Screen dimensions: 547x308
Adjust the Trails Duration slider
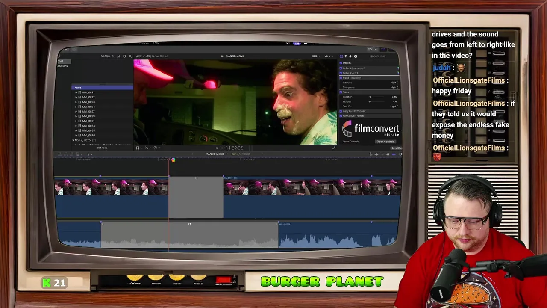click(x=370, y=97)
